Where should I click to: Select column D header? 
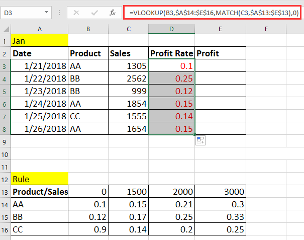[171, 29]
